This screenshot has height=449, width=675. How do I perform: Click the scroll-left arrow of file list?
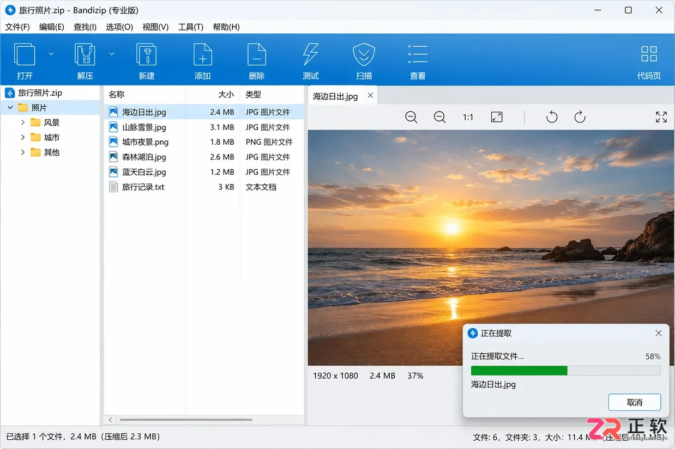coord(111,420)
